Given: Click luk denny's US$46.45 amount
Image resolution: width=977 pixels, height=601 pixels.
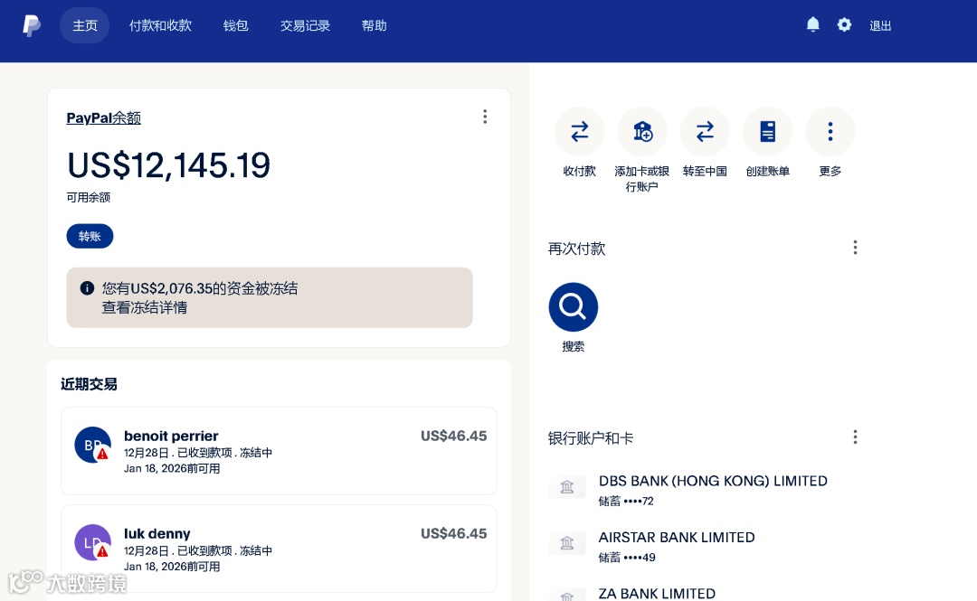Looking at the screenshot, I should pyautogui.click(x=453, y=534).
